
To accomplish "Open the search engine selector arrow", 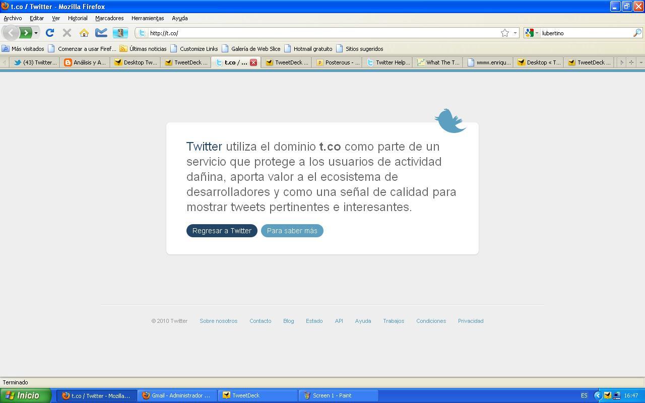I will tap(537, 33).
